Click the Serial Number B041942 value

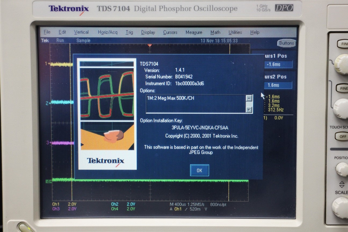tap(184, 77)
